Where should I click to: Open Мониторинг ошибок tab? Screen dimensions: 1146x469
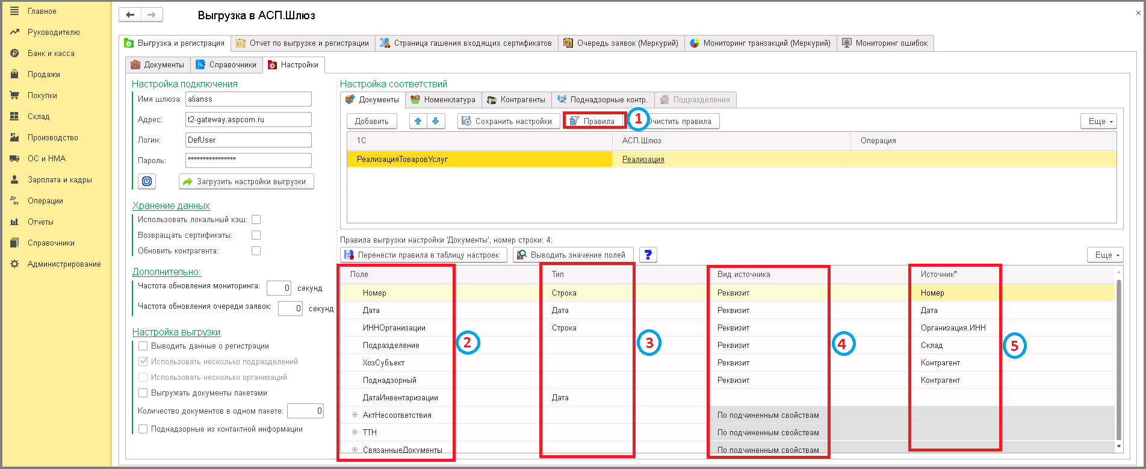coord(885,43)
